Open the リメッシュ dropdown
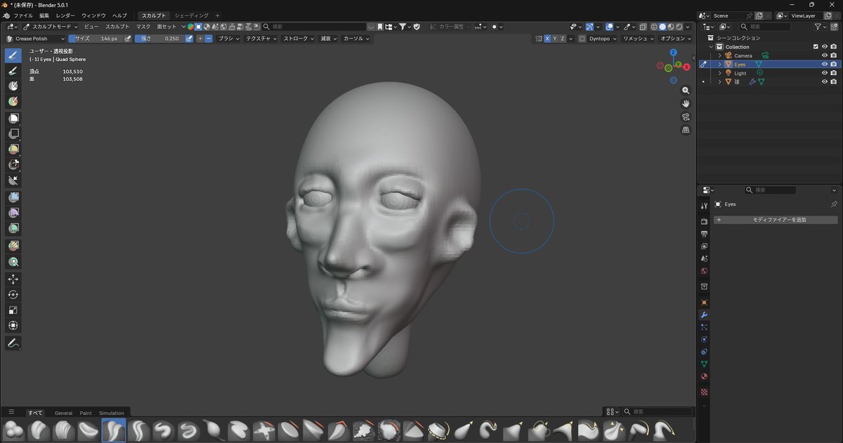Image resolution: width=843 pixels, height=443 pixels. (639, 39)
